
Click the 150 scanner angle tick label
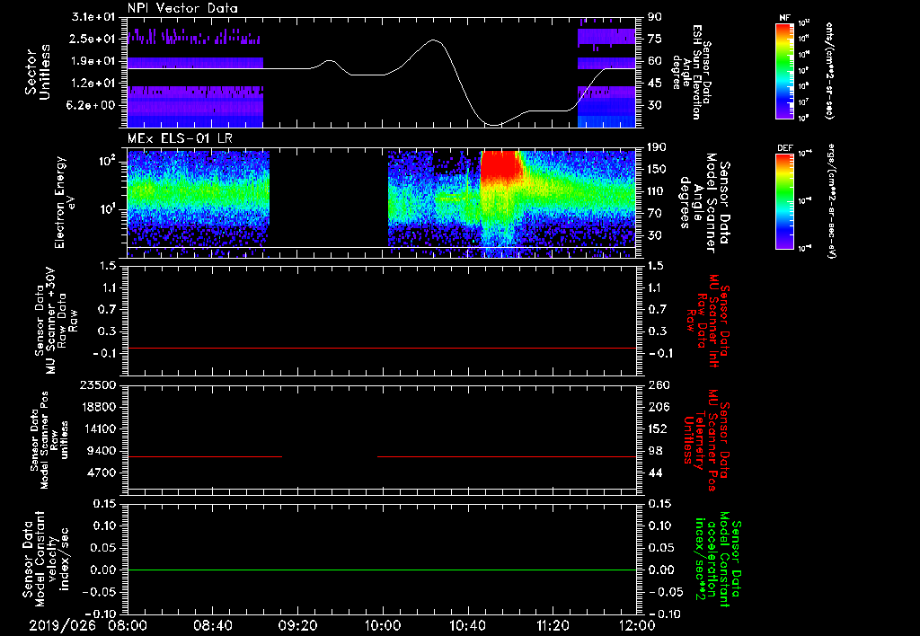tap(655, 169)
